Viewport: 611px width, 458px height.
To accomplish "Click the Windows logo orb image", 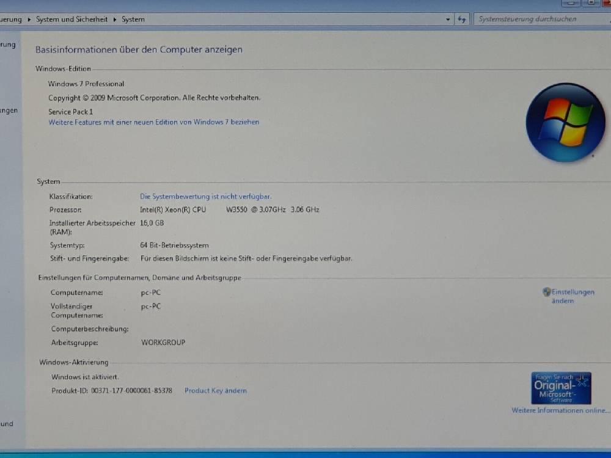I will pyautogui.click(x=565, y=122).
